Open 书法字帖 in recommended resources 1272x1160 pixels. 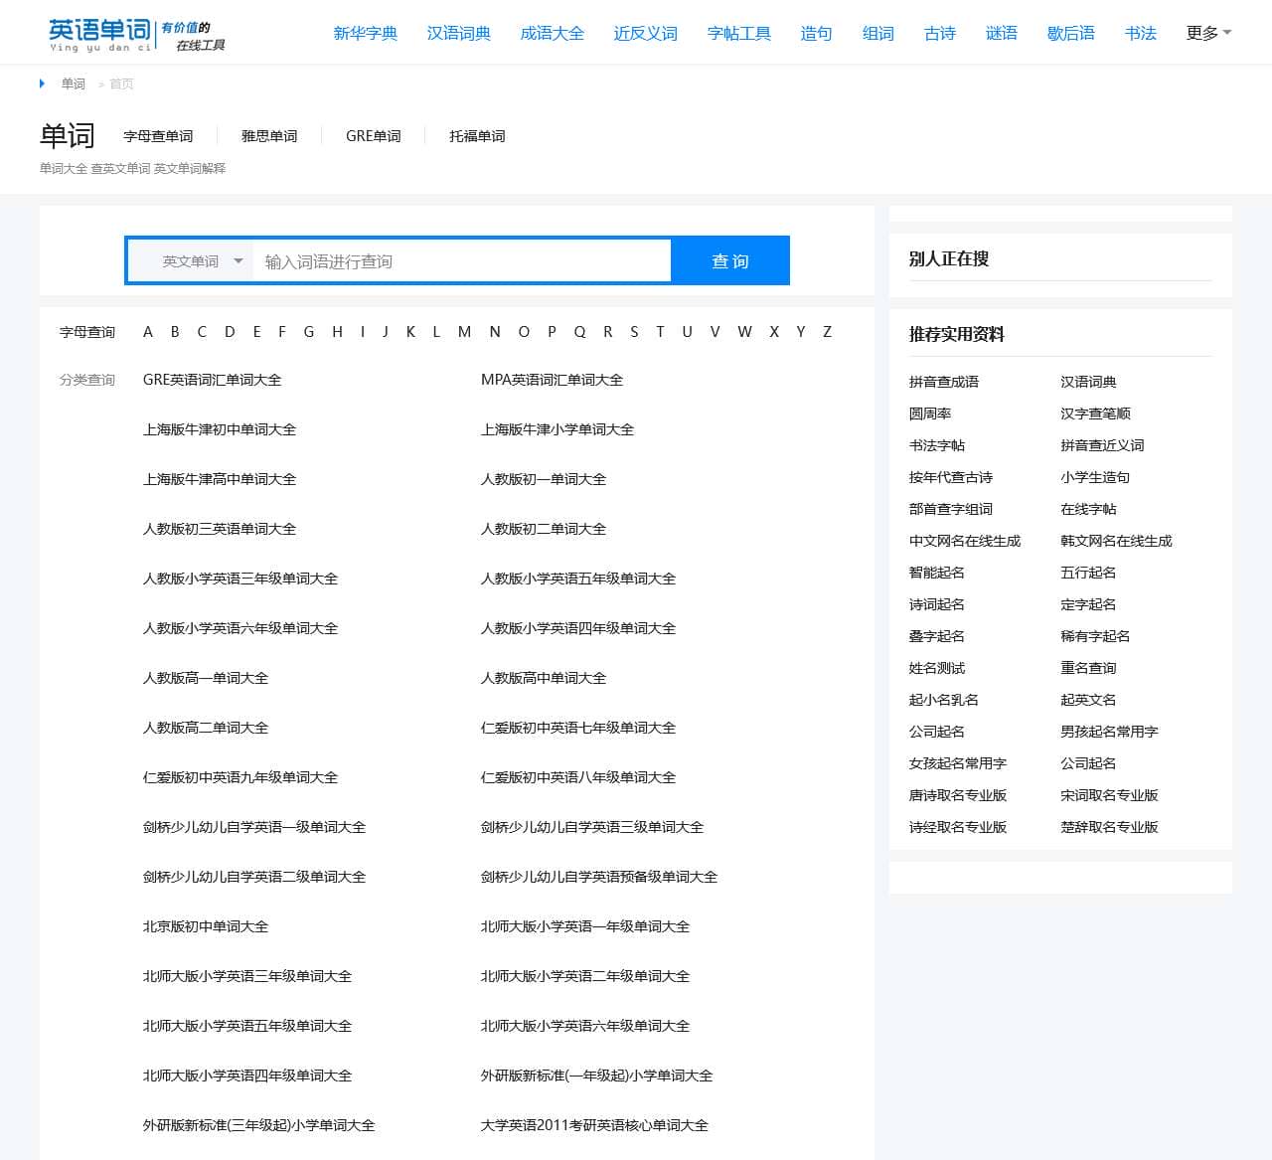click(937, 445)
